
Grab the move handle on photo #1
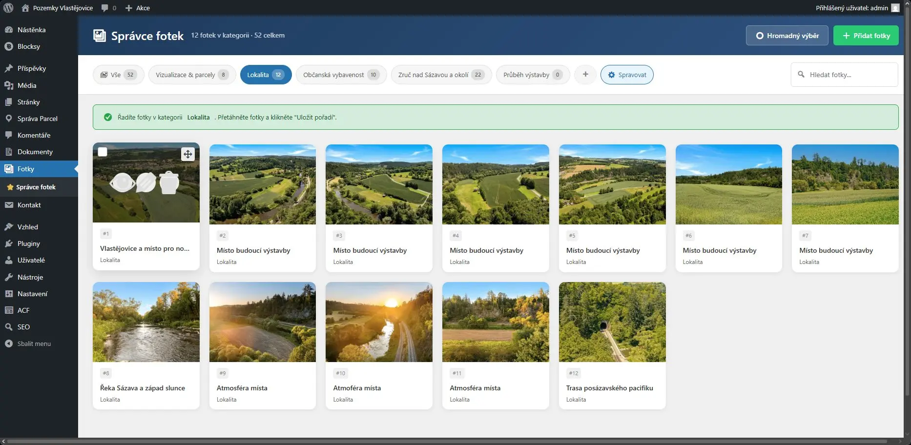(x=187, y=154)
